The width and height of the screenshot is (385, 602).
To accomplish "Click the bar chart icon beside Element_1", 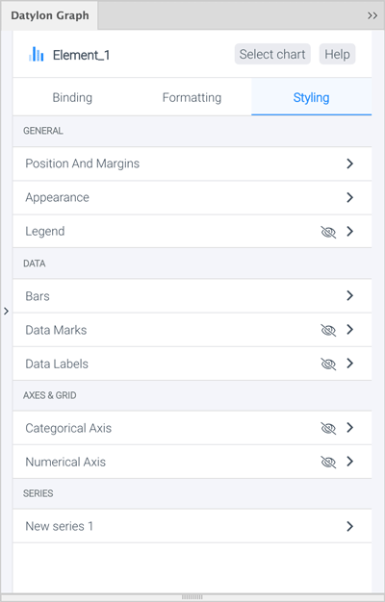I will point(37,54).
